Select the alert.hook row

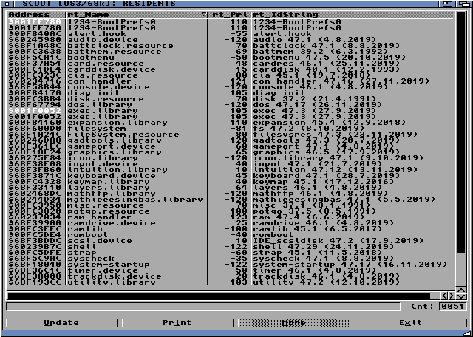tap(230, 34)
